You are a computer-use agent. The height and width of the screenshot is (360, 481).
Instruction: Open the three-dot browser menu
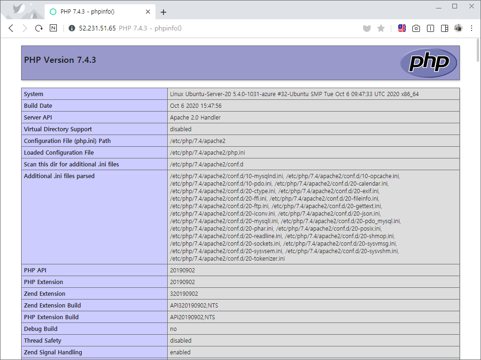tap(472, 28)
